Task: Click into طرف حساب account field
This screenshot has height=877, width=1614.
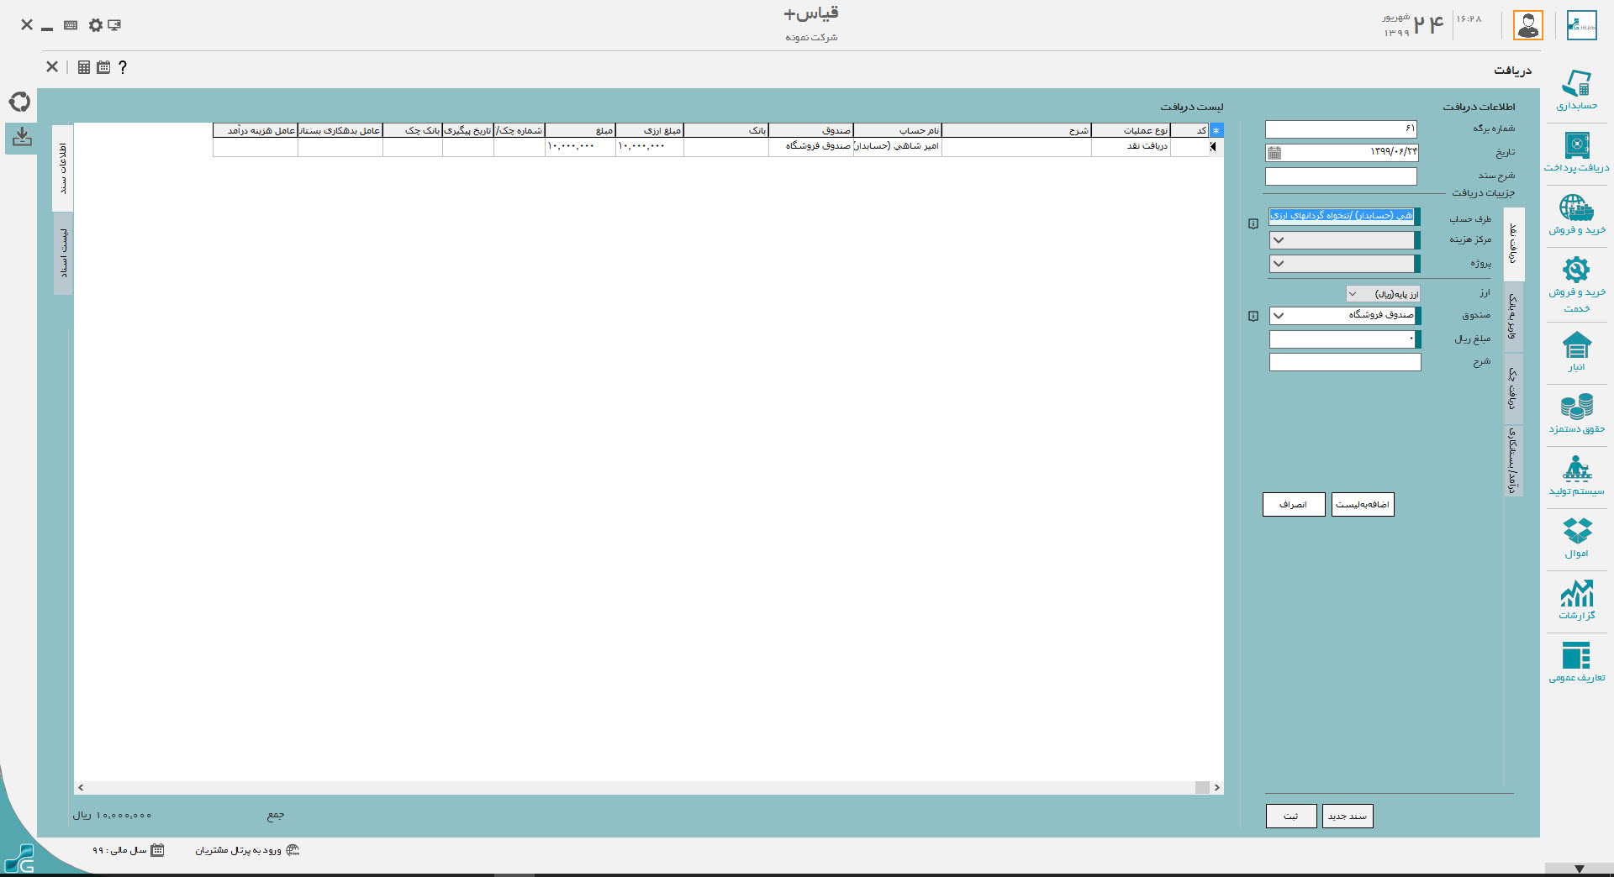Action: click(1342, 216)
